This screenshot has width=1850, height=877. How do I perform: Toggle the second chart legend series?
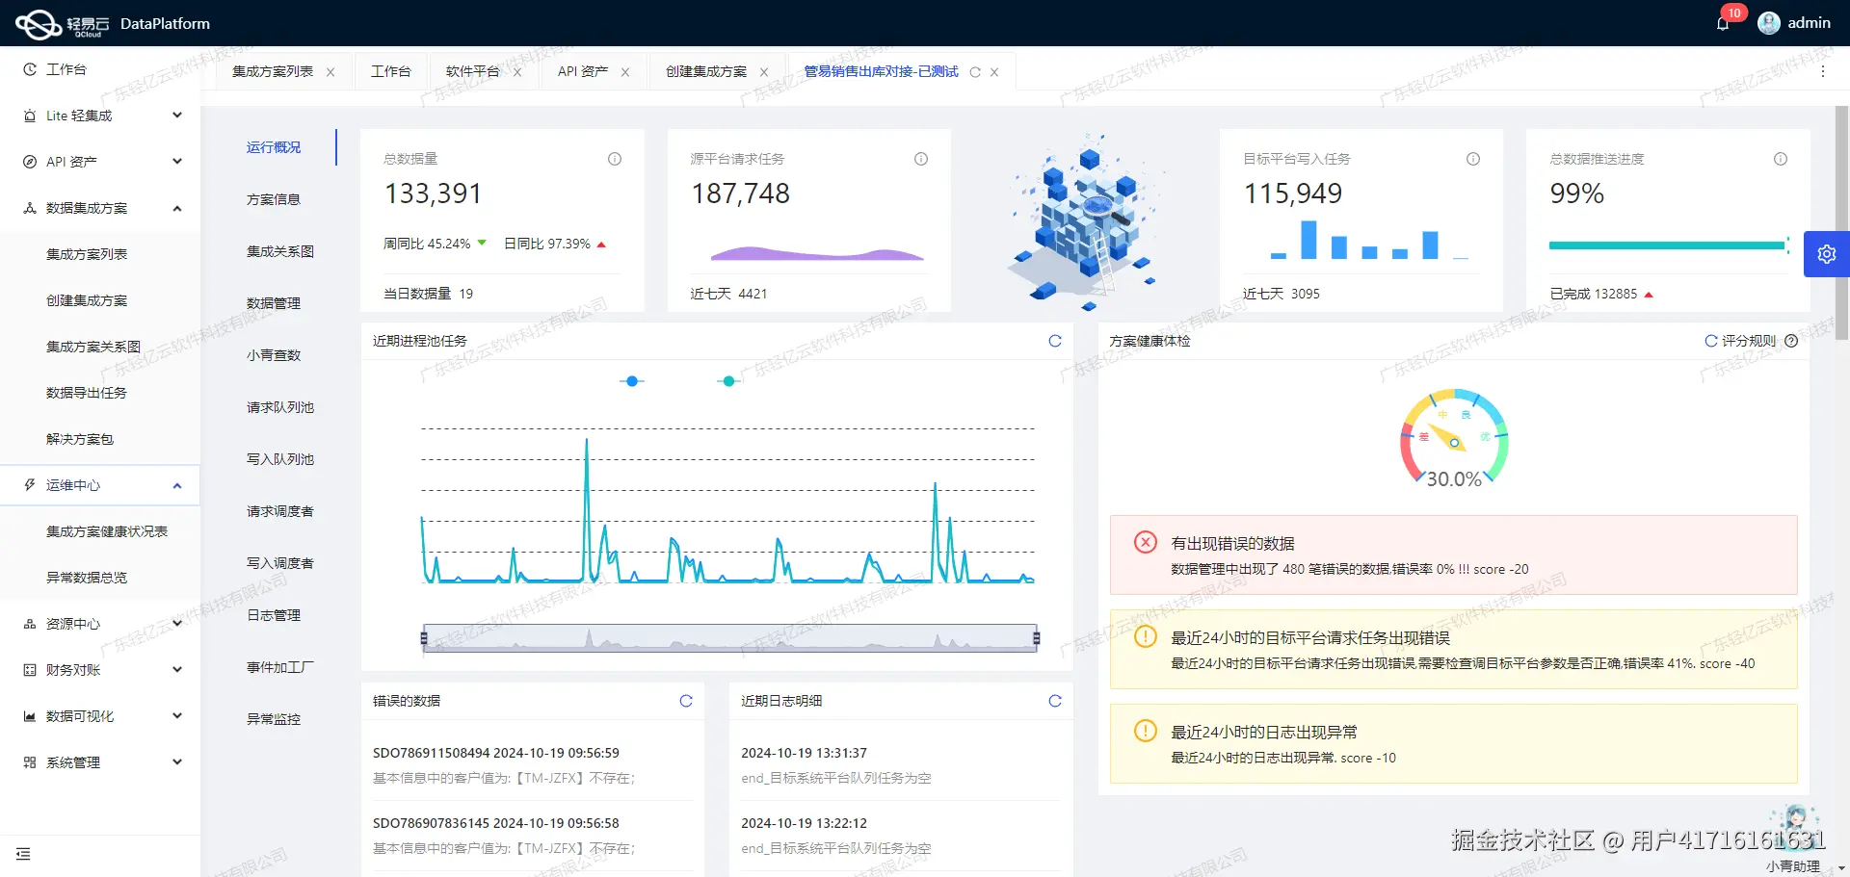coord(728,380)
